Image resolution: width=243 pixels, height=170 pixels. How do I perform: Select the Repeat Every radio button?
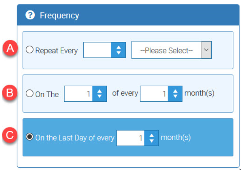[x=29, y=50]
